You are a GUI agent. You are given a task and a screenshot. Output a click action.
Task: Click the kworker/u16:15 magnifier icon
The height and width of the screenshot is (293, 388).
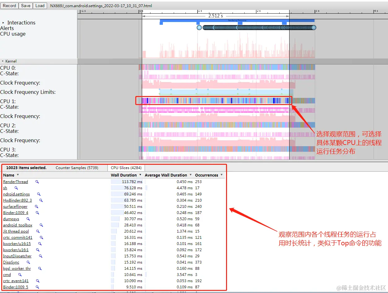(x=40, y=244)
